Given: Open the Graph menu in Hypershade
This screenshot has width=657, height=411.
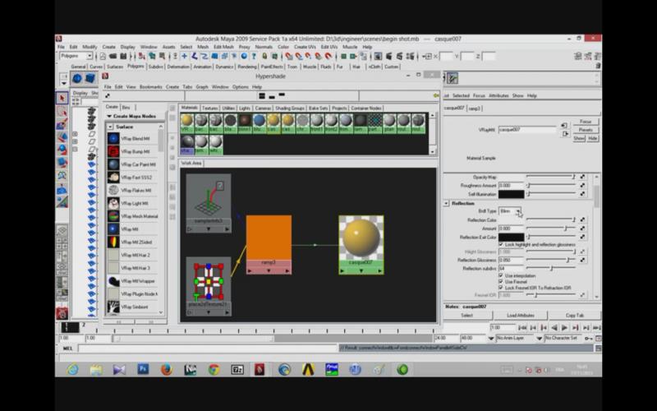Looking at the screenshot, I should point(202,87).
